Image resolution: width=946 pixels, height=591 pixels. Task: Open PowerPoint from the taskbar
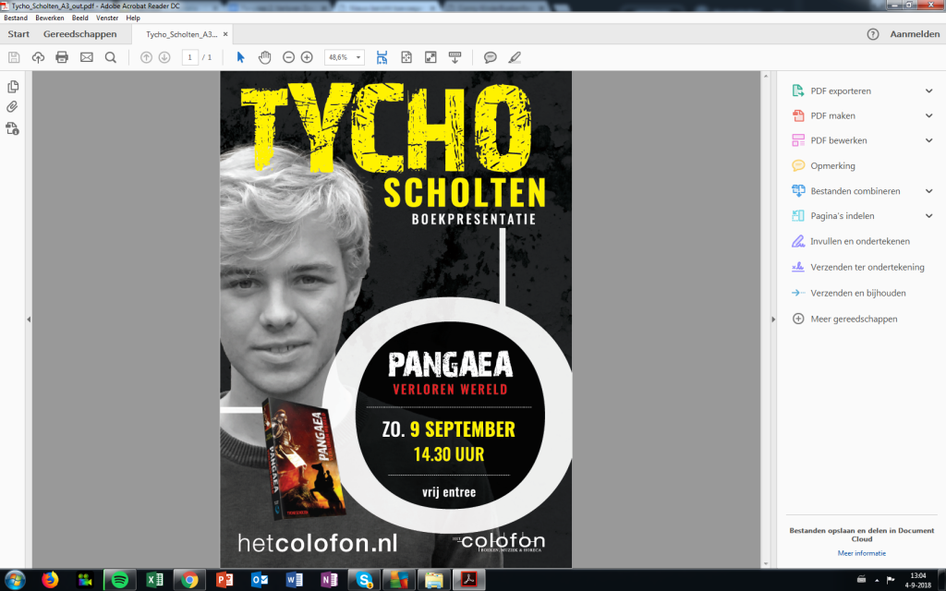(x=224, y=580)
